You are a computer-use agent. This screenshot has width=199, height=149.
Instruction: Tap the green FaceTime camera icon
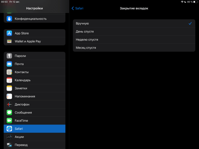[9, 121]
